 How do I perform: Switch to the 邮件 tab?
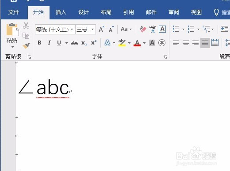coord(151,12)
